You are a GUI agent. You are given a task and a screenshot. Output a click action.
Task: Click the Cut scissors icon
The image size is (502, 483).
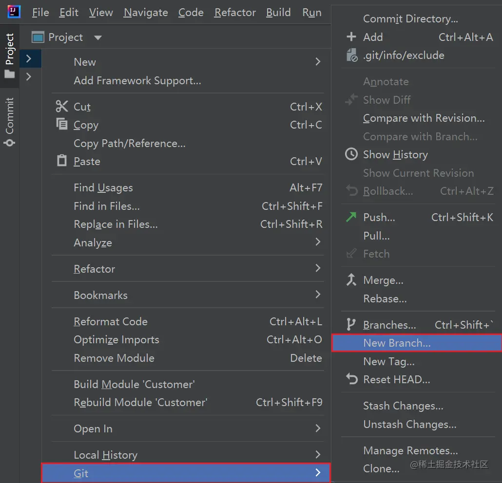[62, 107]
